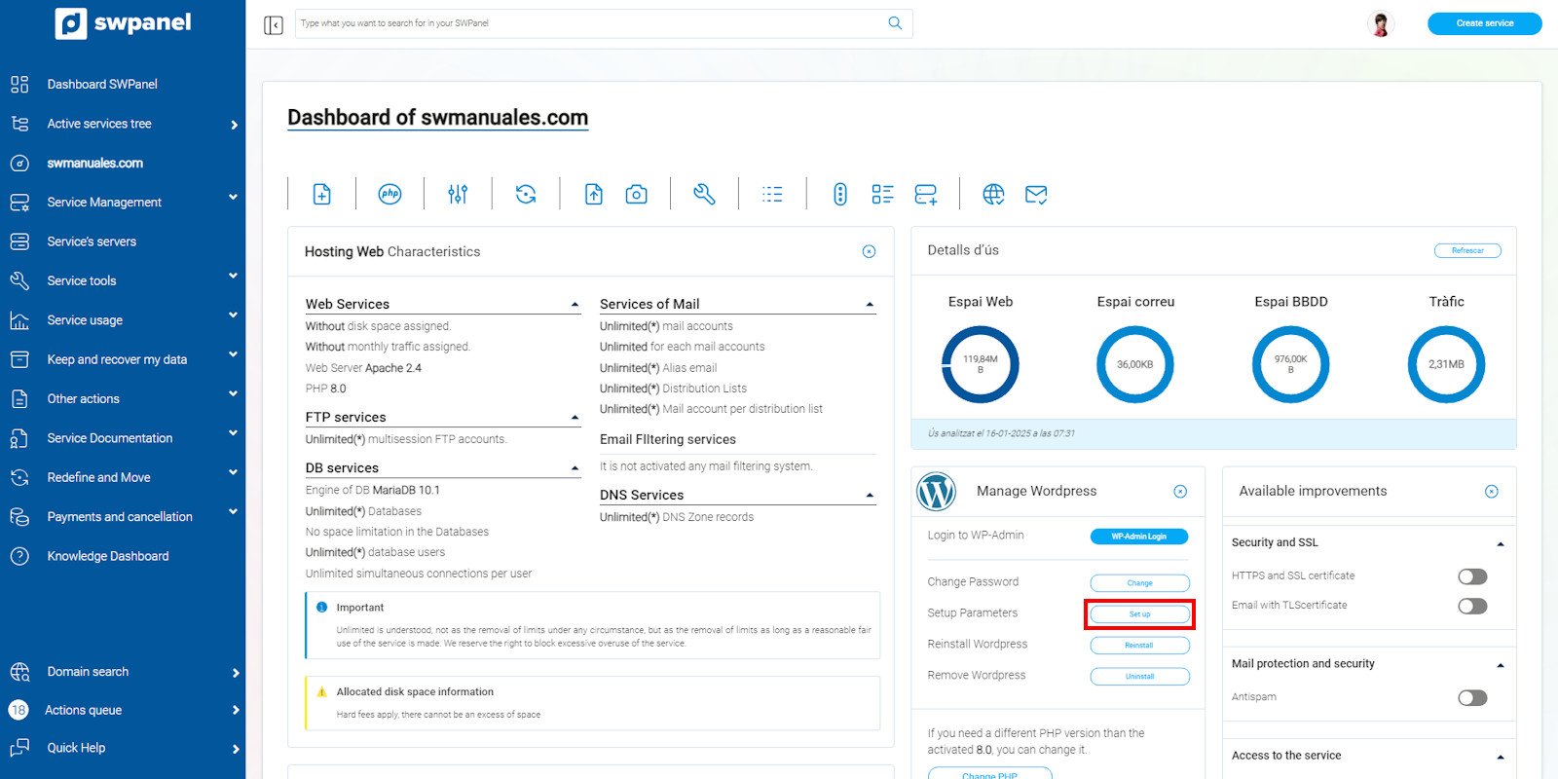Screen dimensions: 1558x779
Task: Click the bulleted list toolbar icon
Action: (x=772, y=194)
